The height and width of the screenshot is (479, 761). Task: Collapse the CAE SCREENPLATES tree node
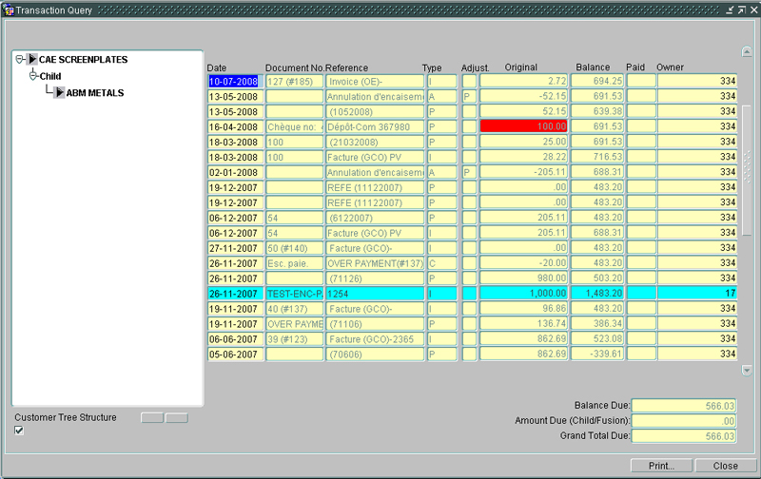(20, 60)
